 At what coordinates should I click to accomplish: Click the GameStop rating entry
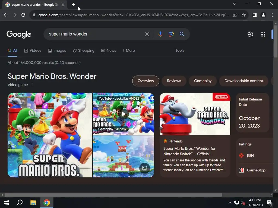coord(252,170)
